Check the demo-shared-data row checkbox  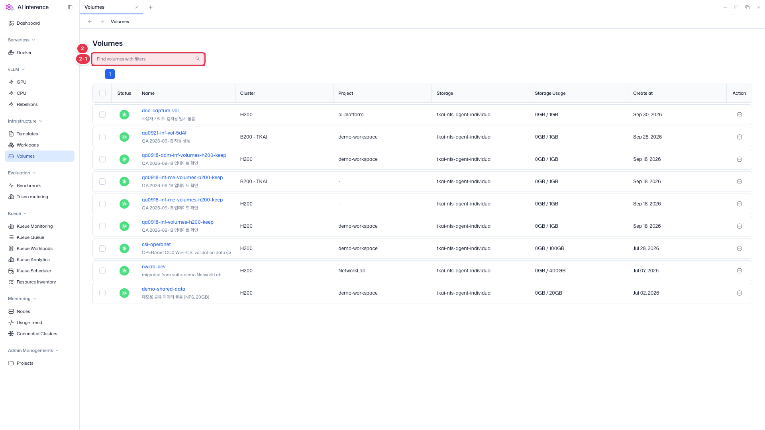102,293
